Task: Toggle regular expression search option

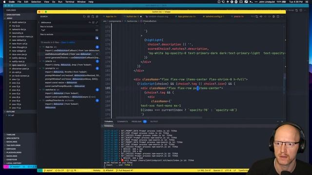Action: 97,22
